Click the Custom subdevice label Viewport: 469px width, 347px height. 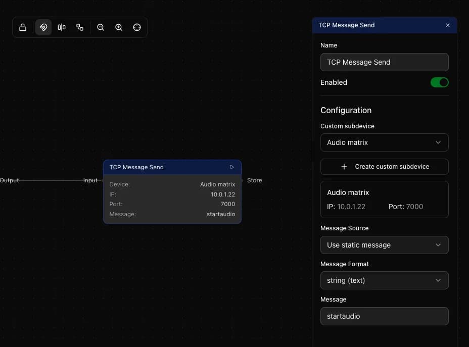click(x=347, y=126)
